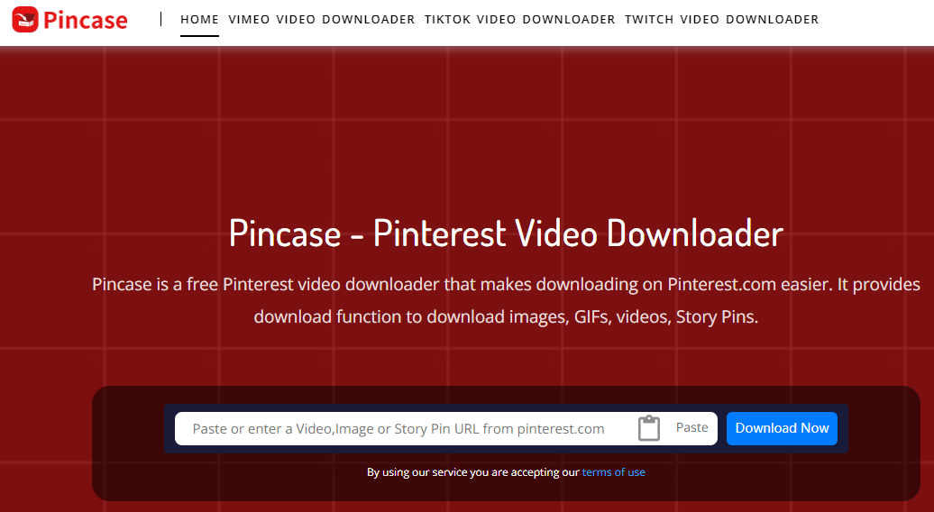The width and height of the screenshot is (934, 512).
Task: Select the Pincase - Pinterest Video Downloader heading
Action: coord(506,233)
